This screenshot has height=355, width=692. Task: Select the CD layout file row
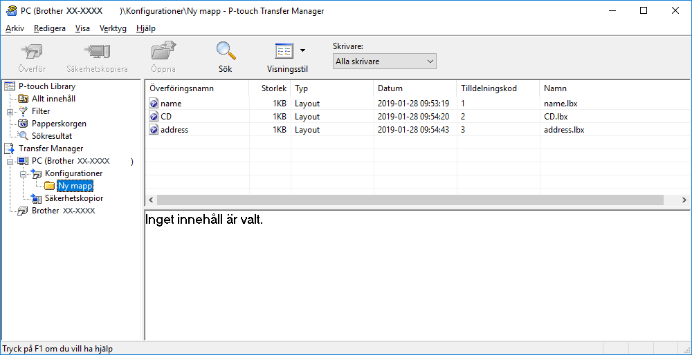pos(417,117)
